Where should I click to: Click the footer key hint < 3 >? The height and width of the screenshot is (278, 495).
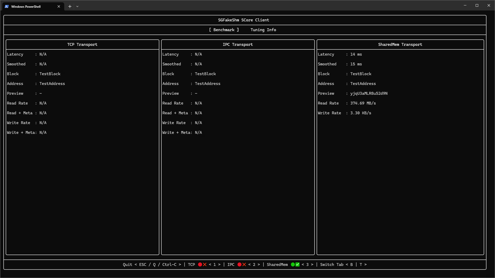click(x=307, y=265)
